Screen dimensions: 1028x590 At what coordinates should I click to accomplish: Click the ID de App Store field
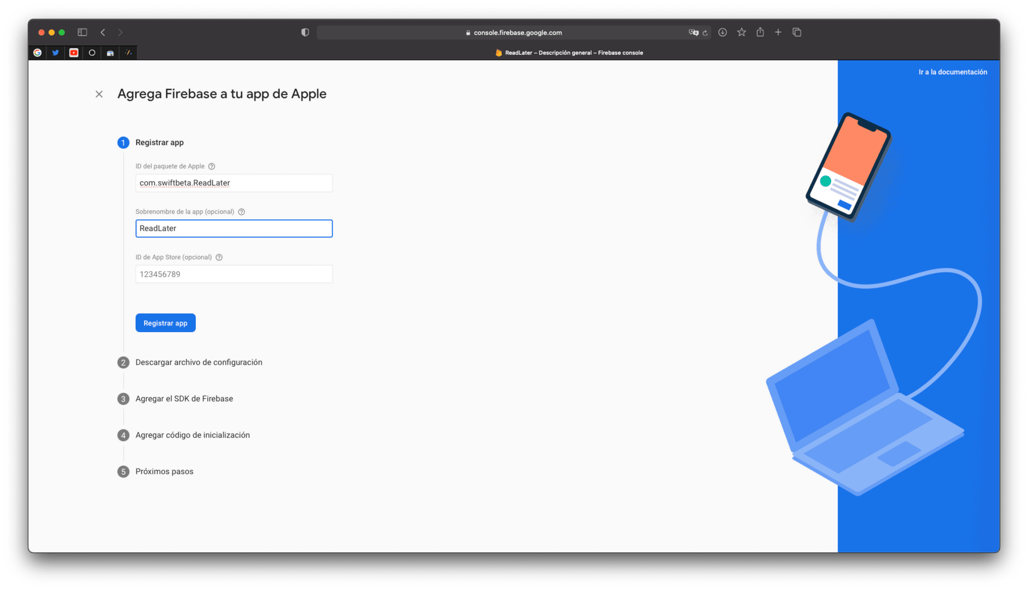(x=234, y=274)
